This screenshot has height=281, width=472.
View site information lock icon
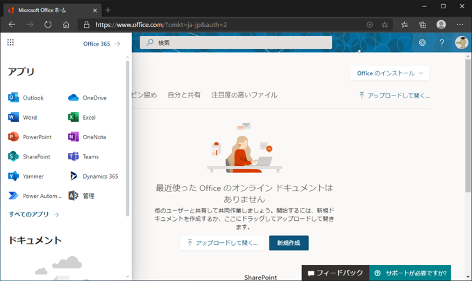tap(86, 25)
